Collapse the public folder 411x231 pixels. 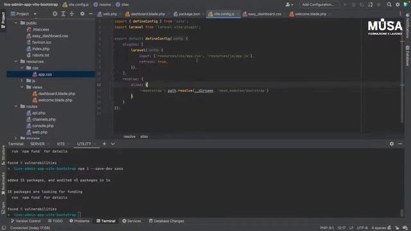click(x=16, y=23)
